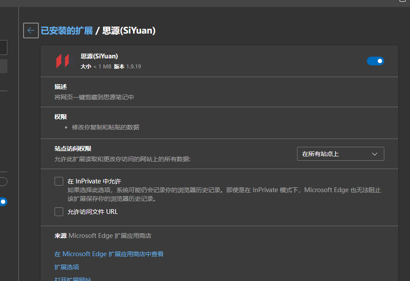Disable the 思源(SiYuan) extension toggle
Screen dimensions: 410x281
[375, 61]
